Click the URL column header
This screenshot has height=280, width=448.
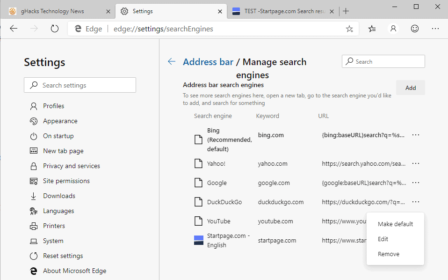(324, 116)
